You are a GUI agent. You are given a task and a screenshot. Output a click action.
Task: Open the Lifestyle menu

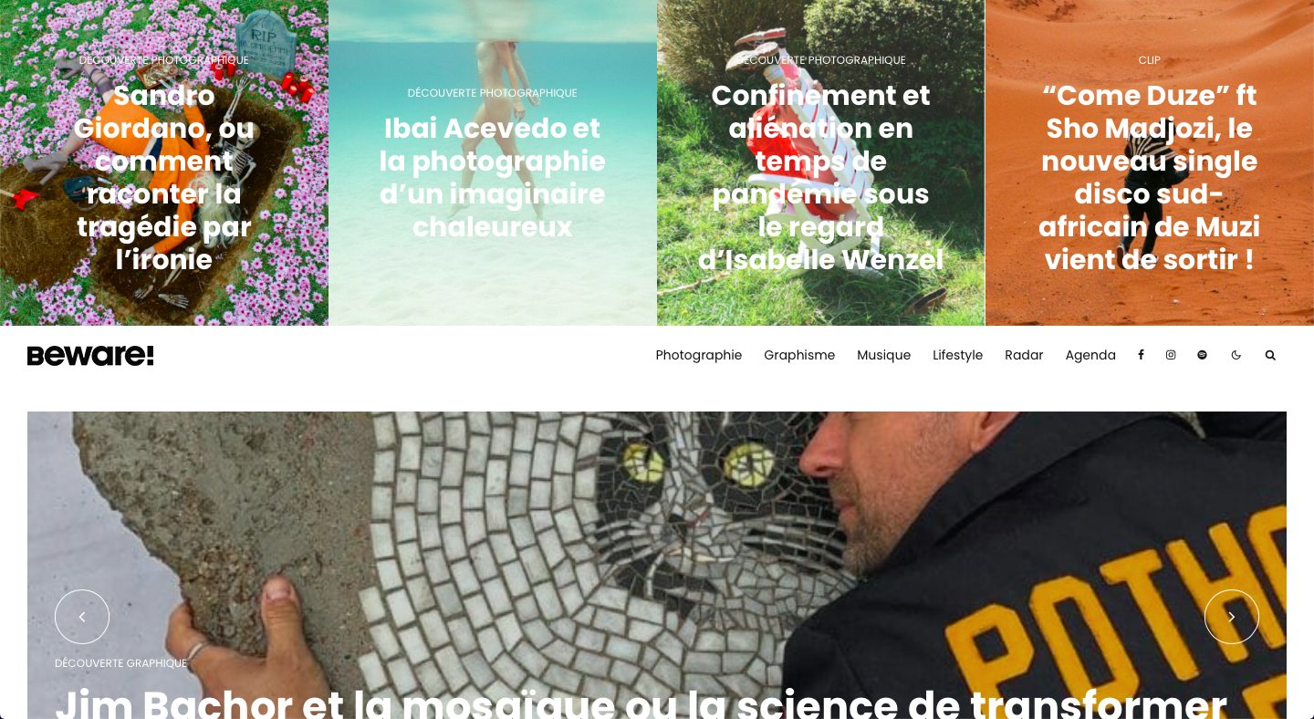click(957, 355)
